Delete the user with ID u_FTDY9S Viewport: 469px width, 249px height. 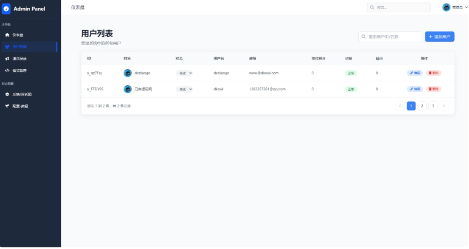(433, 89)
